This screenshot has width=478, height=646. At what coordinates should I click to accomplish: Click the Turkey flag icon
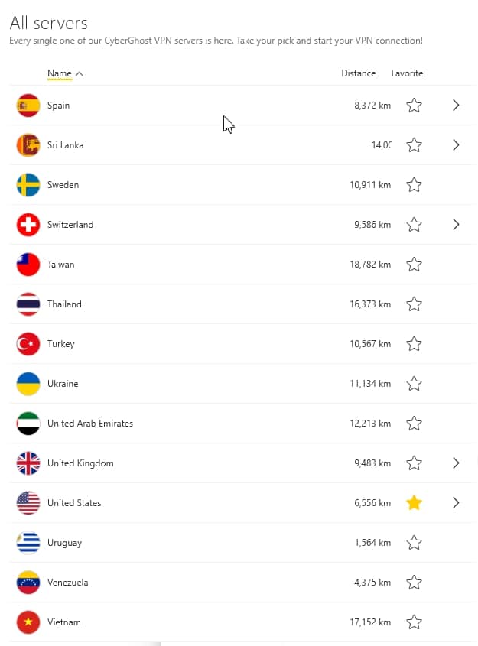click(28, 344)
